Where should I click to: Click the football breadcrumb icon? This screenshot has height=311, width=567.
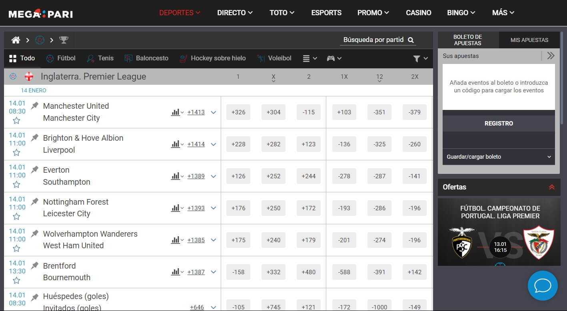tap(40, 40)
